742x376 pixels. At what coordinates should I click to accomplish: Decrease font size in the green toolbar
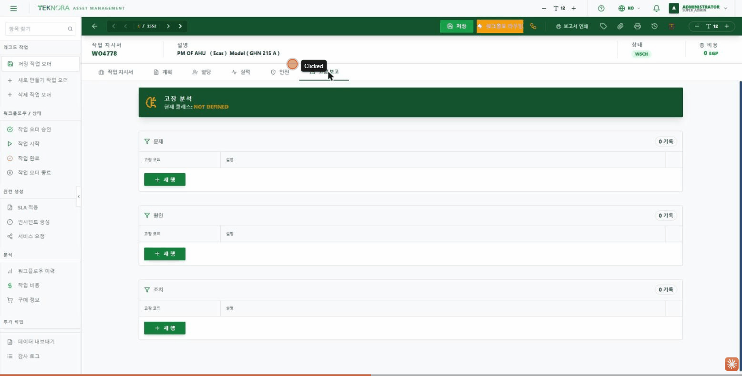click(697, 26)
